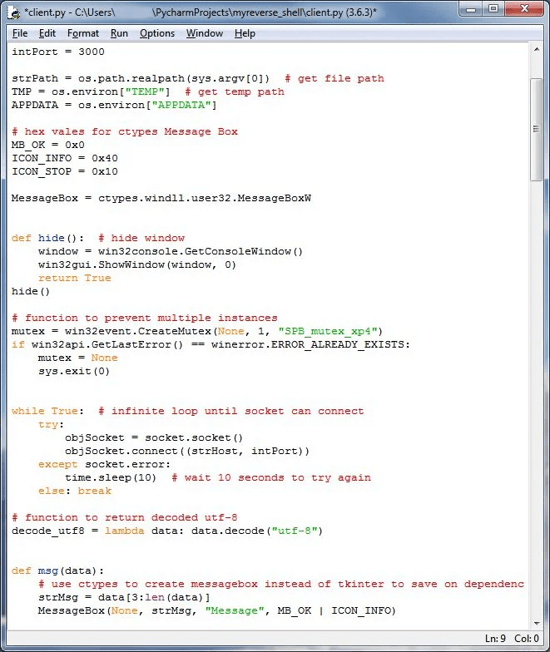This screenshot has height=652, width=550.
Task: Click the 'return True' line
Action: coord(75,278)
